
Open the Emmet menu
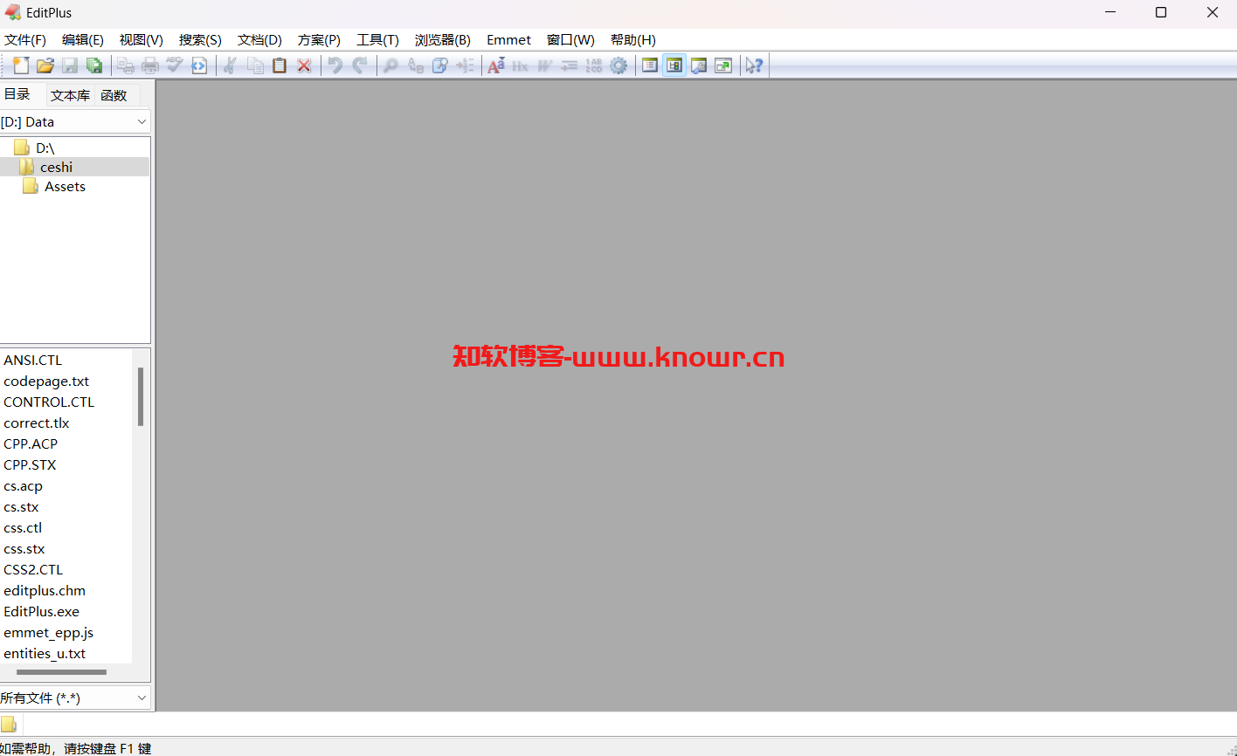(508, 40)
